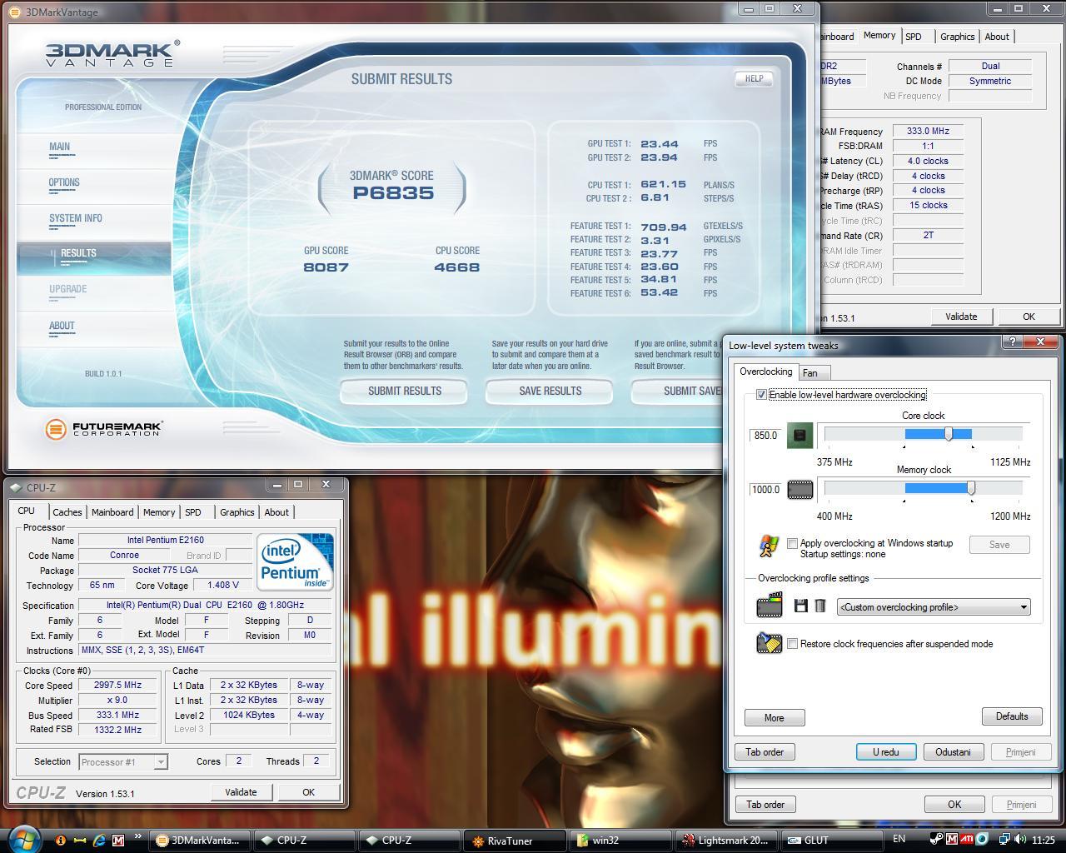
Task: Enable Apply overclocking at Windows startup
Action: click(792, 543)
